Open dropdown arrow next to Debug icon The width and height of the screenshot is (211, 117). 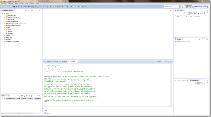pyautogui.click(x=27, y=7)
